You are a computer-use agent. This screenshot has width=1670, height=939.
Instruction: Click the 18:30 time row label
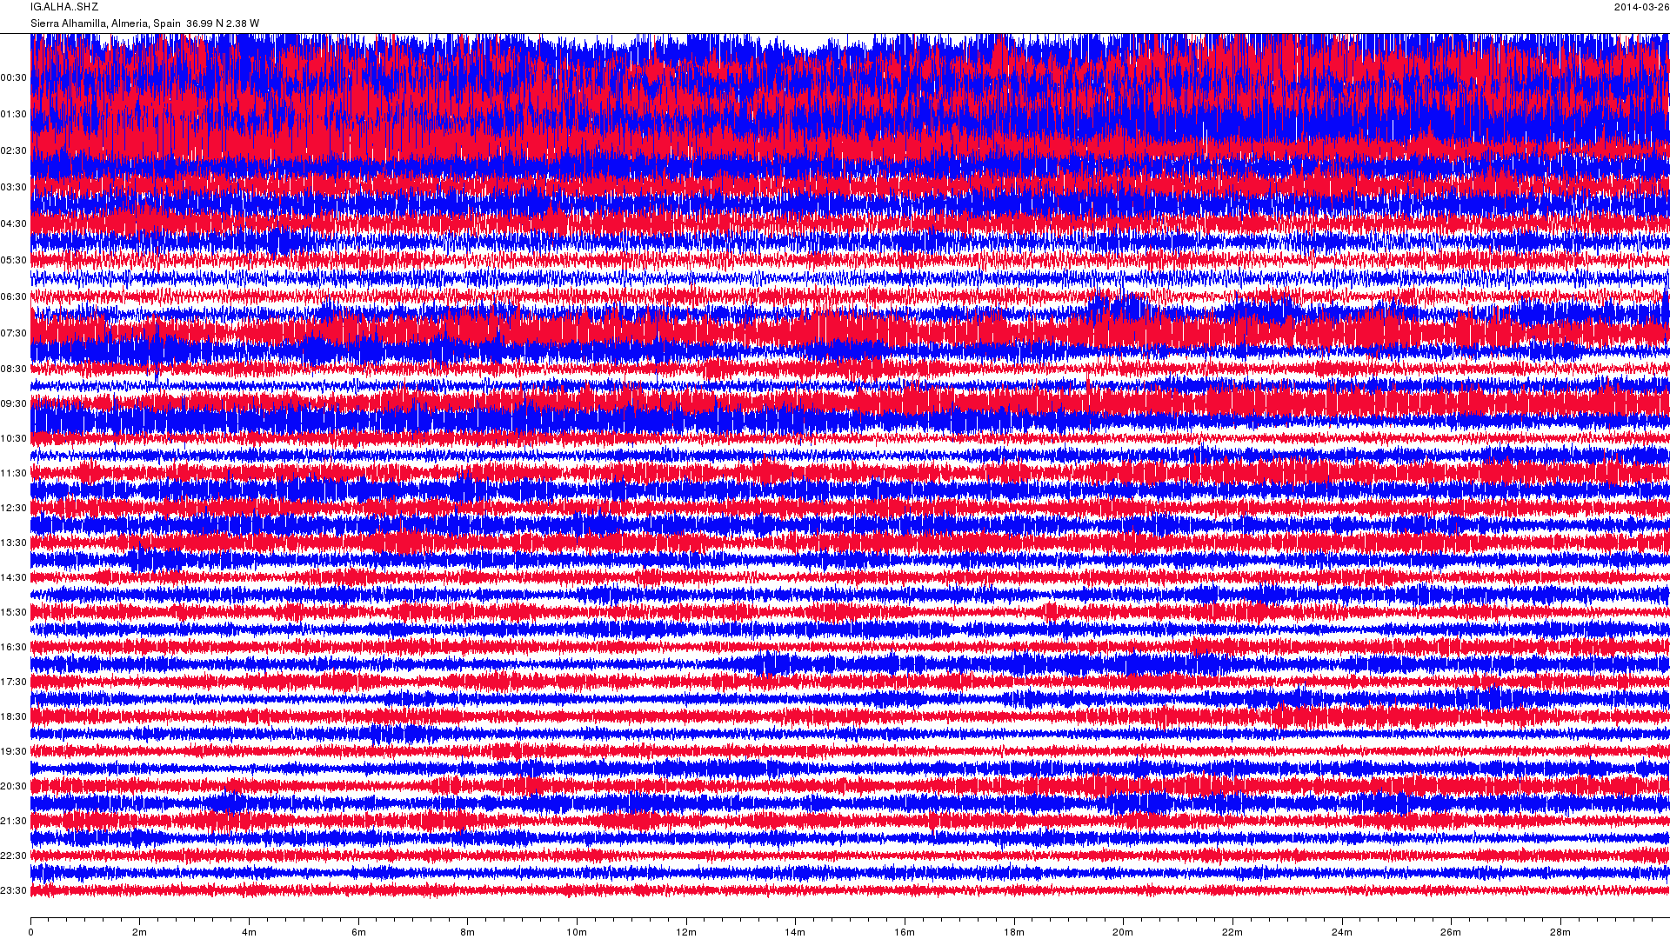(x=14, y=717)
